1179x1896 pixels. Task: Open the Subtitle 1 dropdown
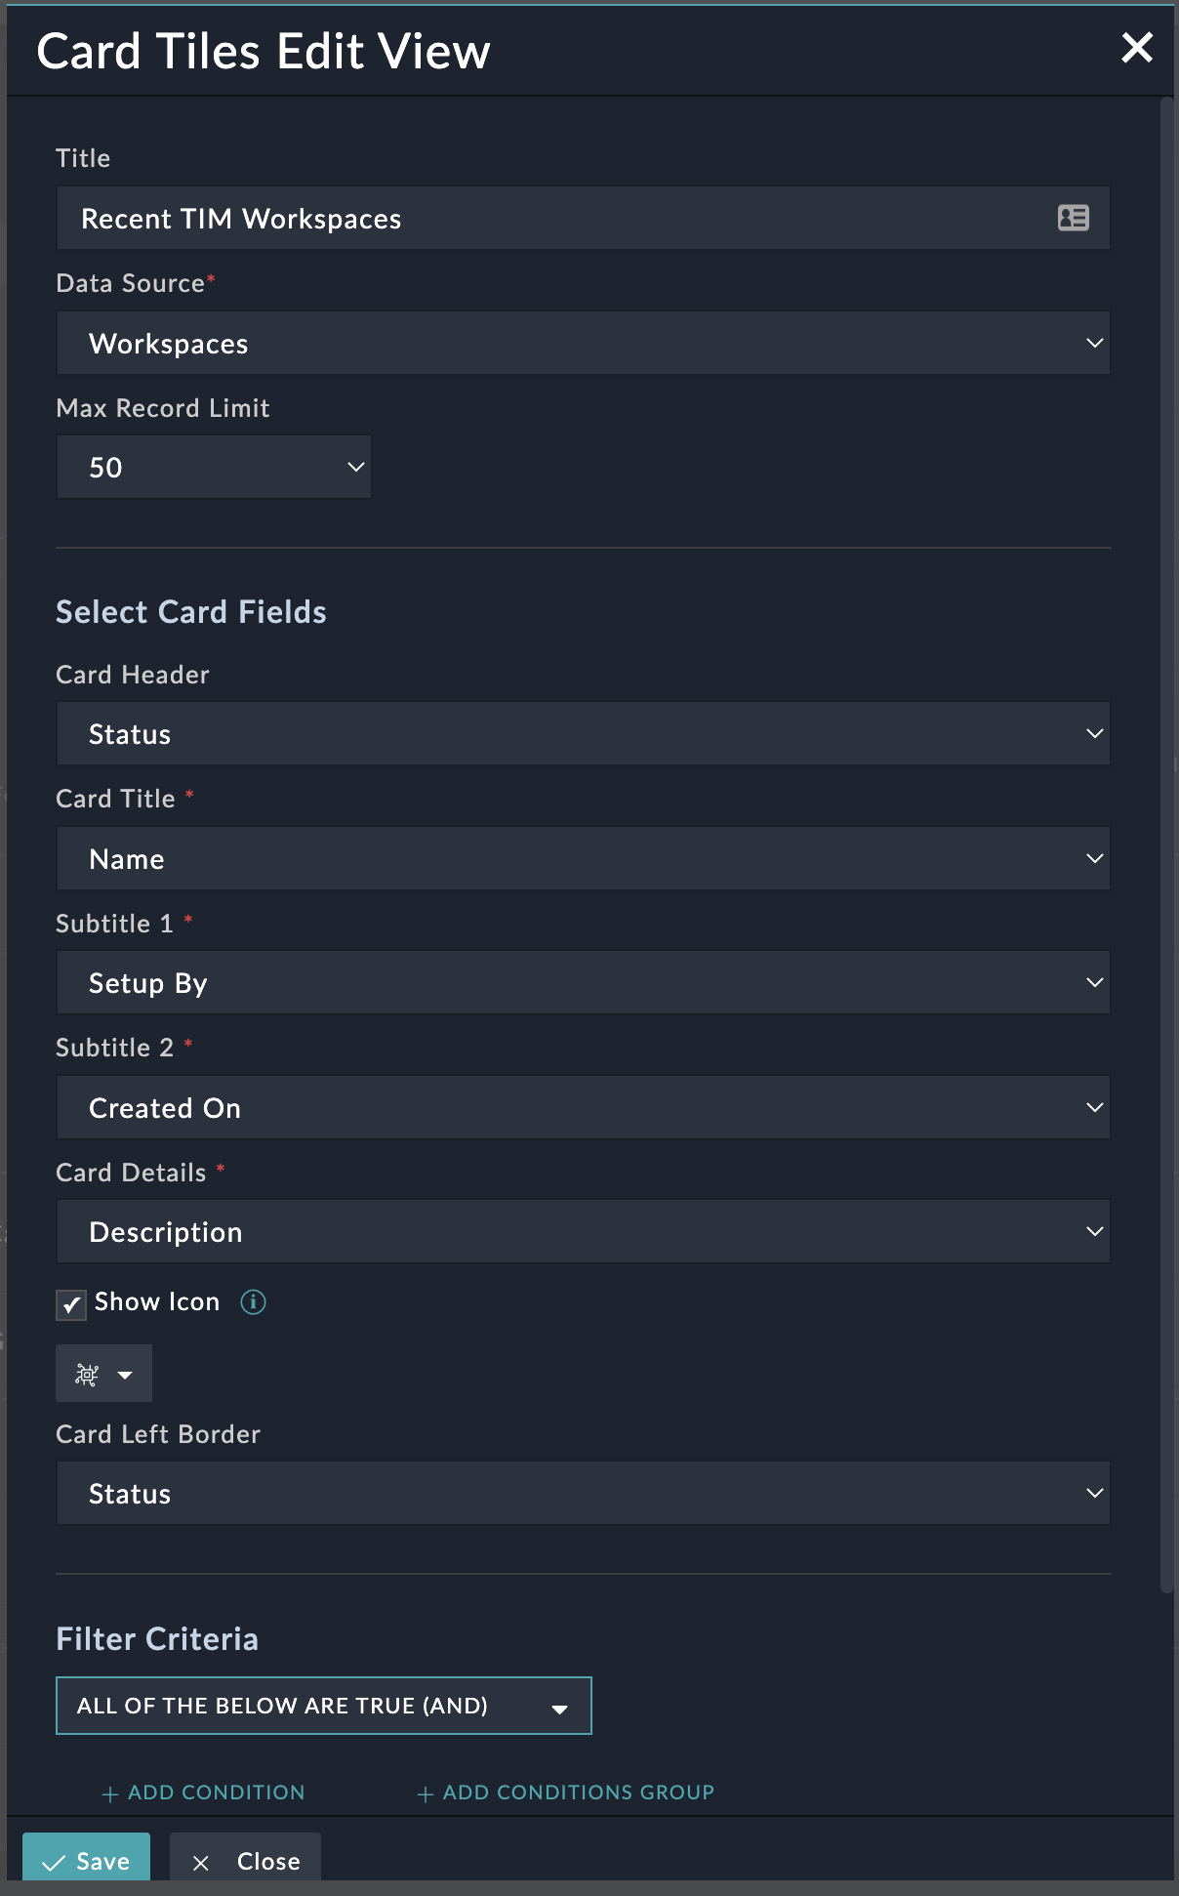(583, 983)
